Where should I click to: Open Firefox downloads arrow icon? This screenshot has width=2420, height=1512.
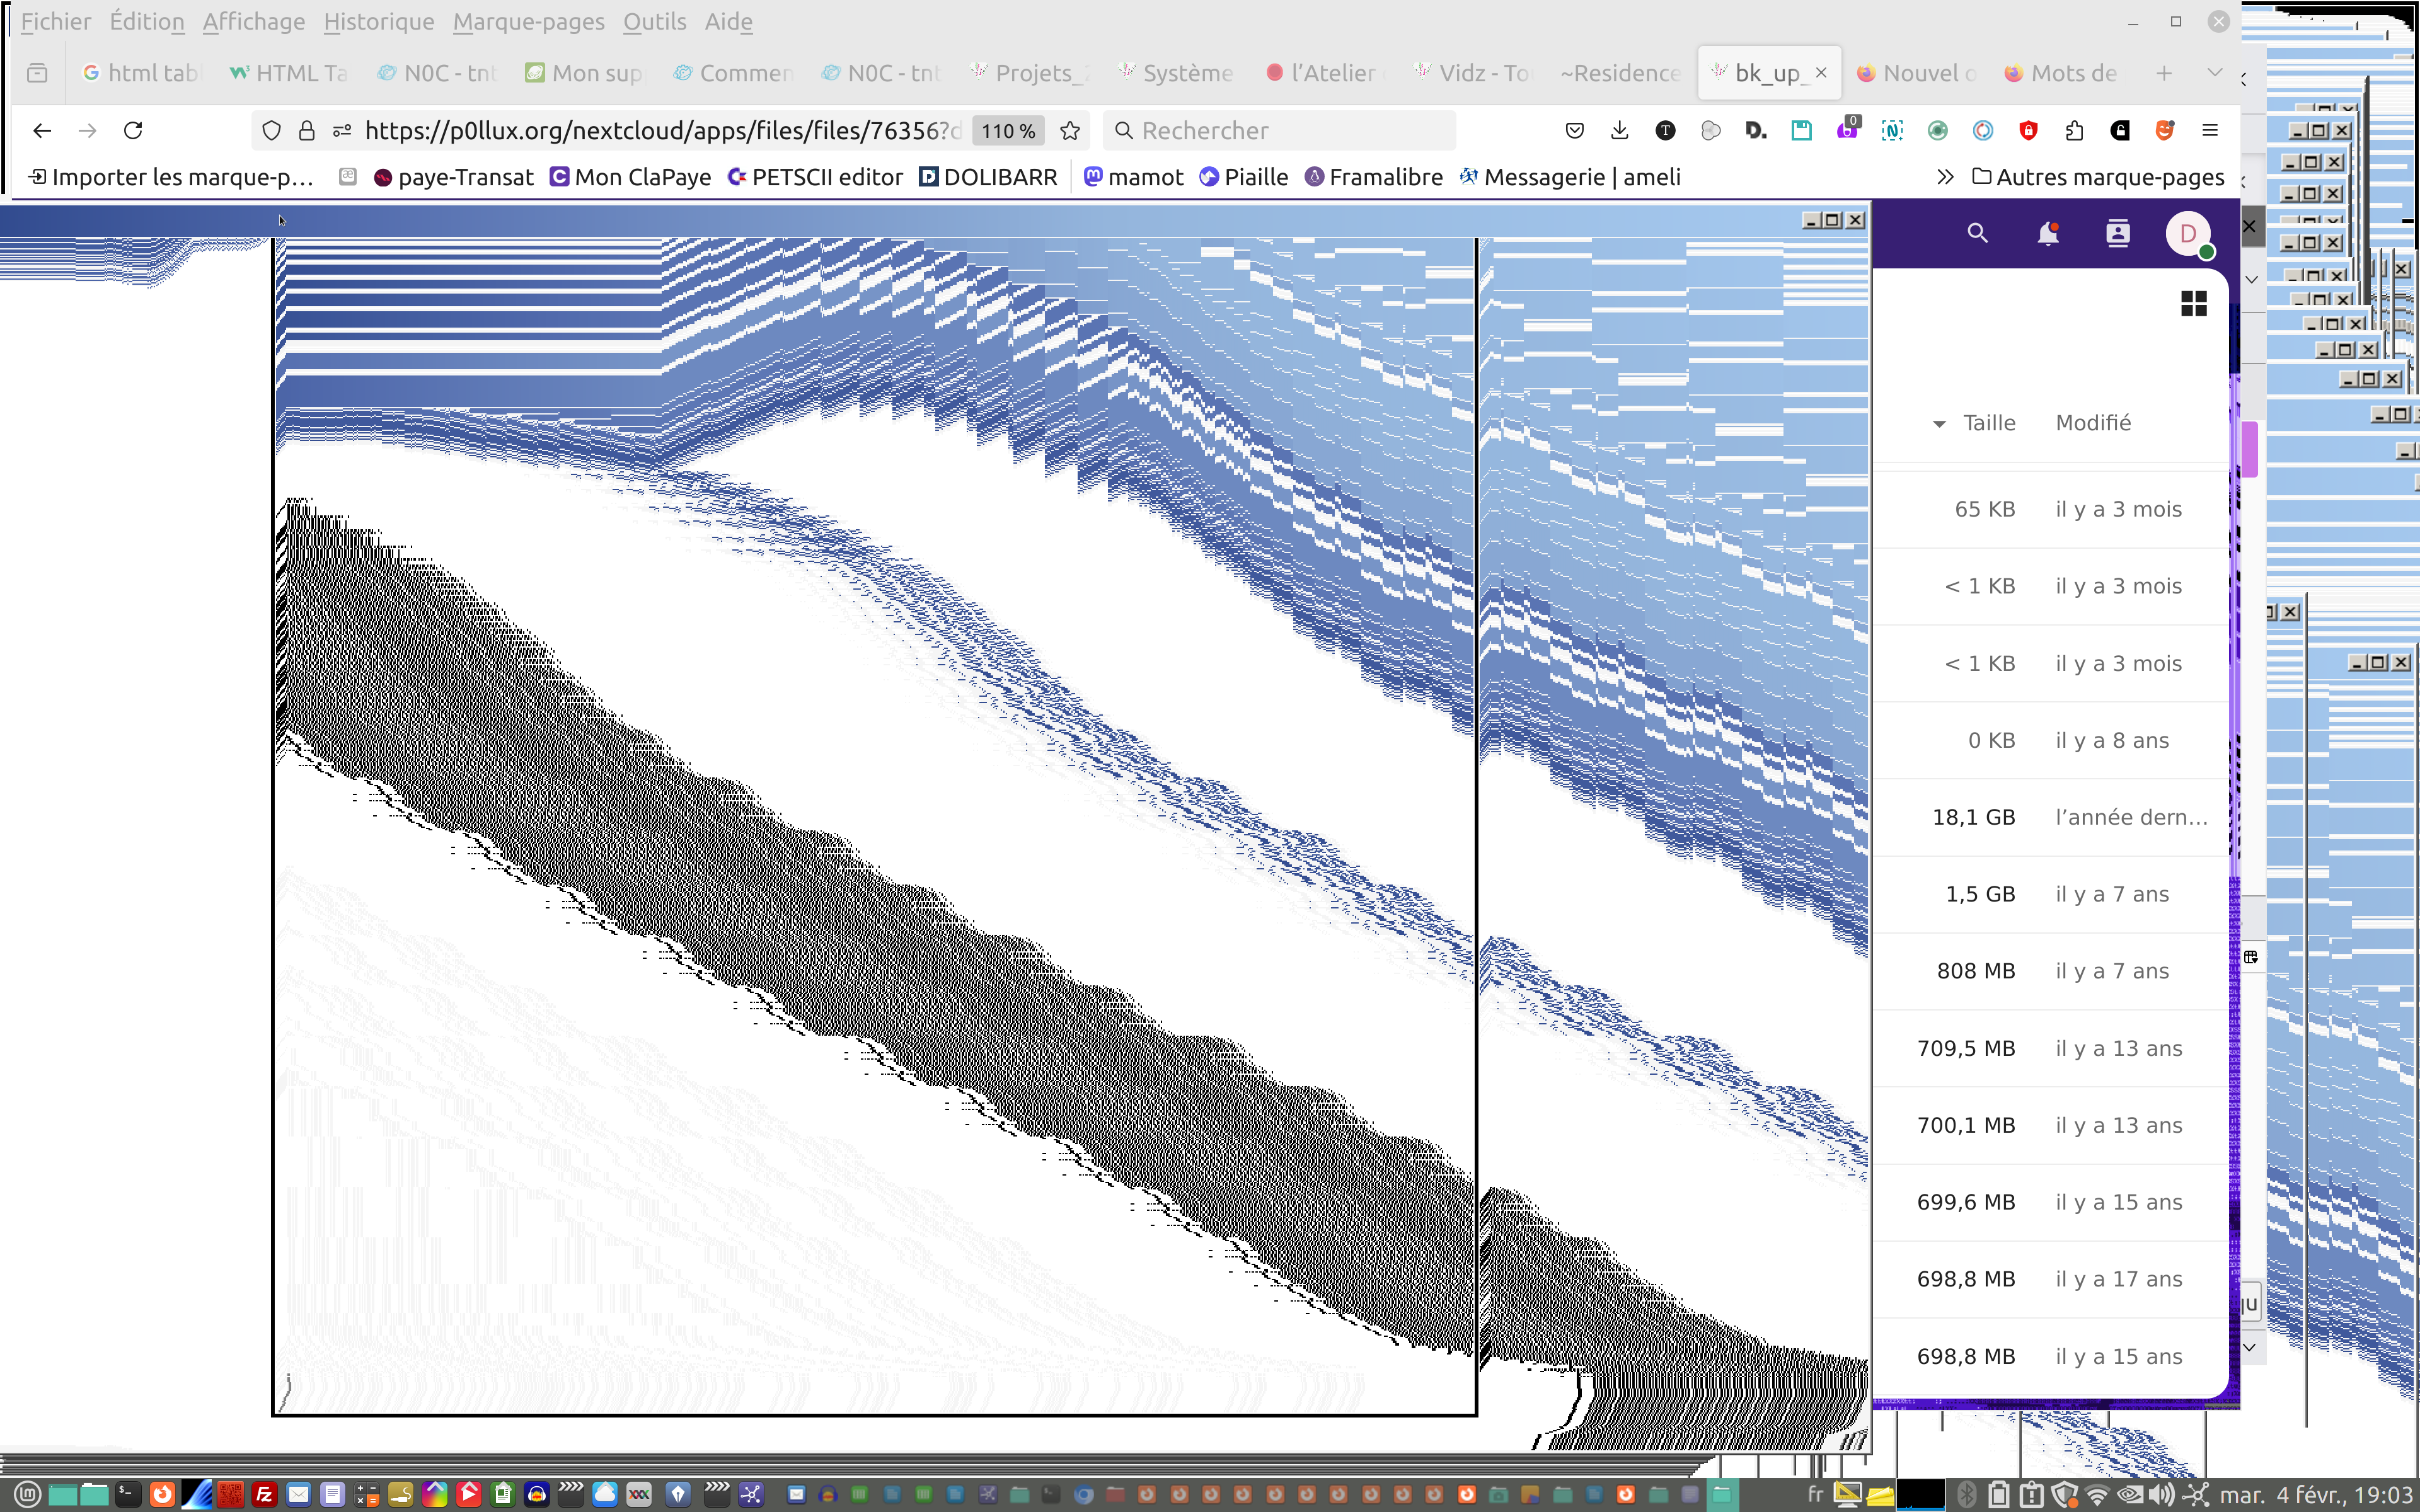pos(1619,130)
